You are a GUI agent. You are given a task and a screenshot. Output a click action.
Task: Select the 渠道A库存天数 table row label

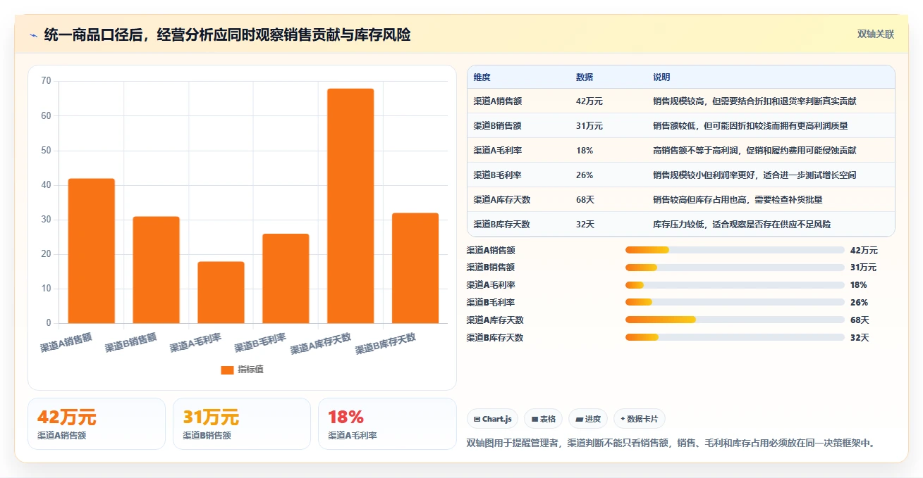[502, 200]
